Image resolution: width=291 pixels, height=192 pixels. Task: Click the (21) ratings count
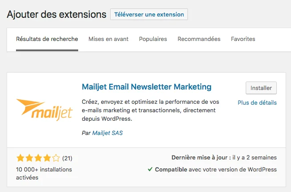[x=68, y=158]
